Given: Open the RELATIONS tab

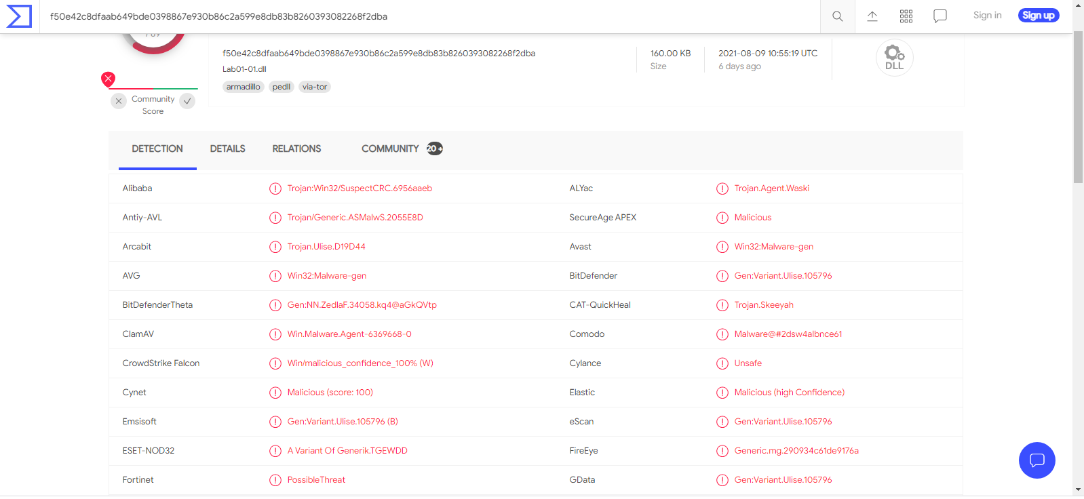Looking at the screenshot, I should click(296, 148).
